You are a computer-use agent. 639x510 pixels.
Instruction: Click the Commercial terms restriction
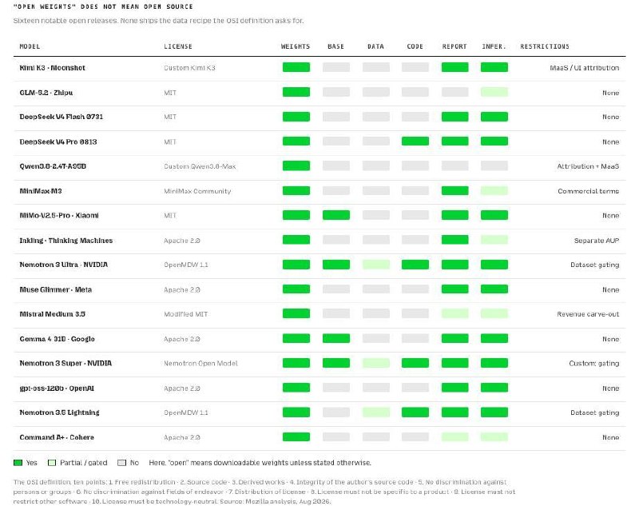589,191
